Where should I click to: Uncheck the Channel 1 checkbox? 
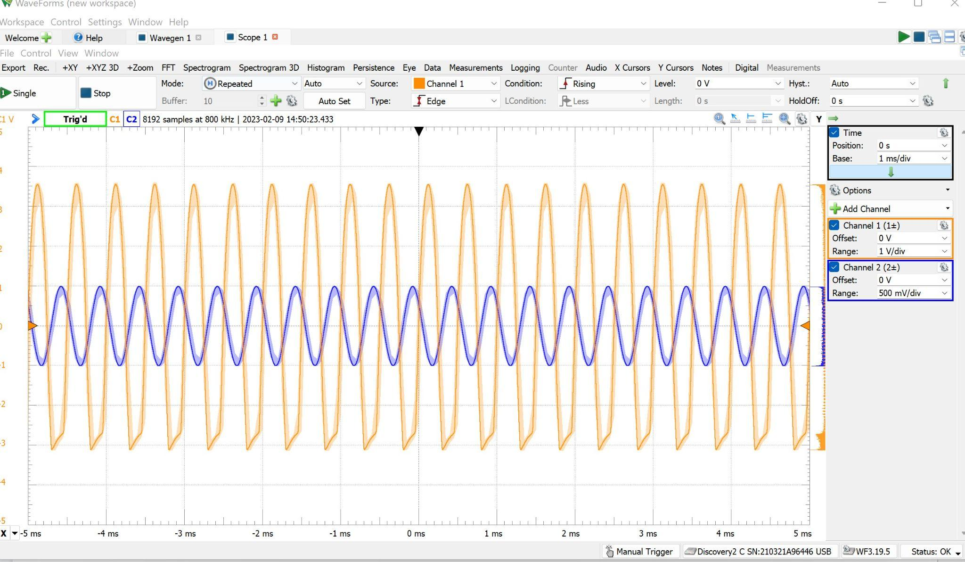click(x=834, y=225)
